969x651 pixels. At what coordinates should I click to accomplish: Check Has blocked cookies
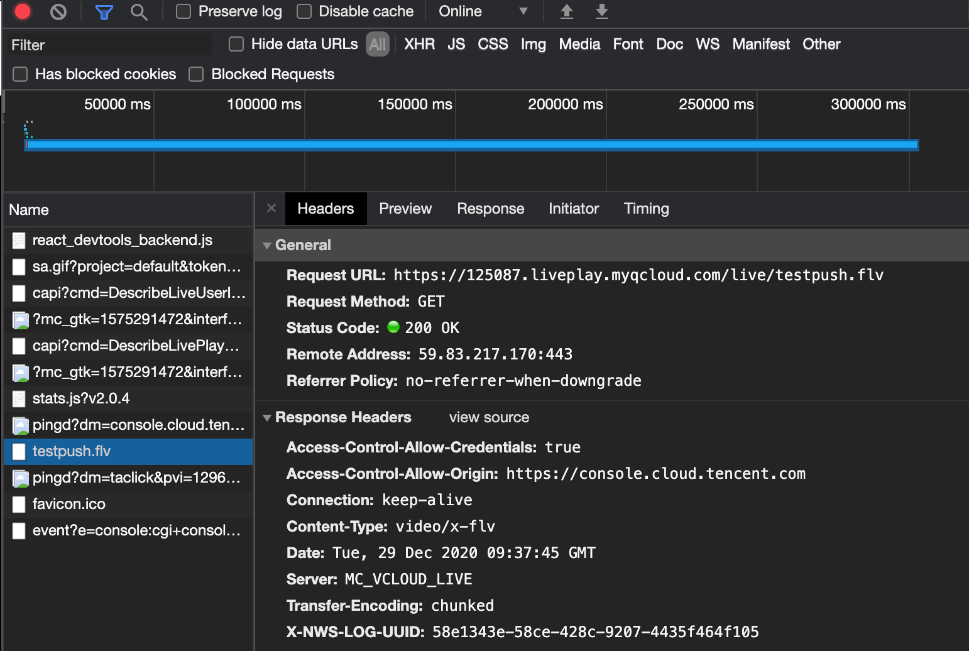20,74
